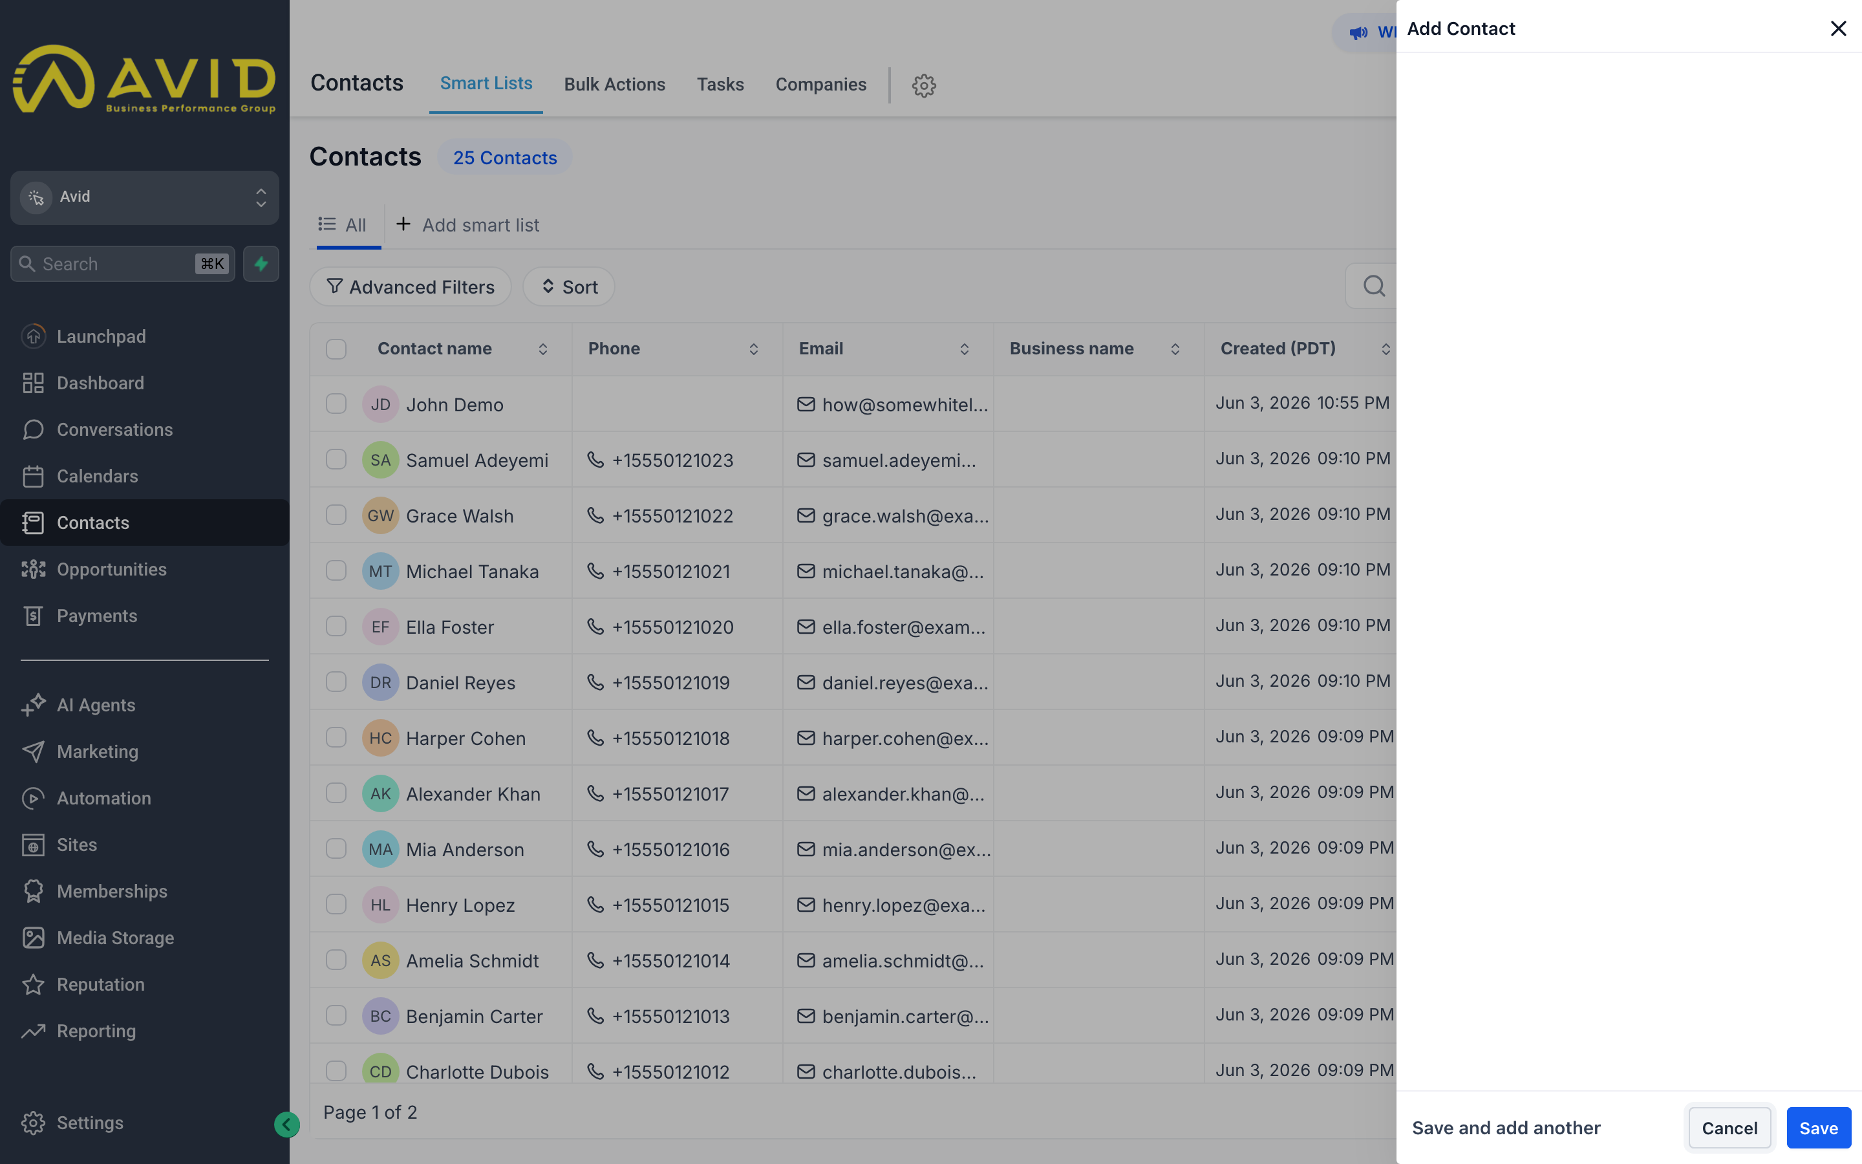Click the green lightning quick actions icon
Screen dimensions: 1862x1164
[x=261, y=264]
